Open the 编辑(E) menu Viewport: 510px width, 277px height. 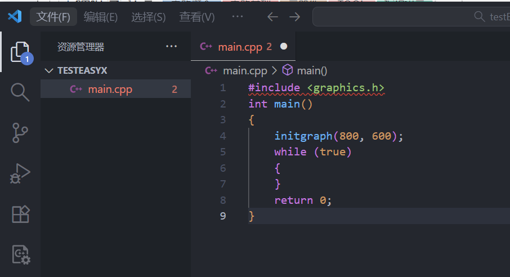click(101, 16)
